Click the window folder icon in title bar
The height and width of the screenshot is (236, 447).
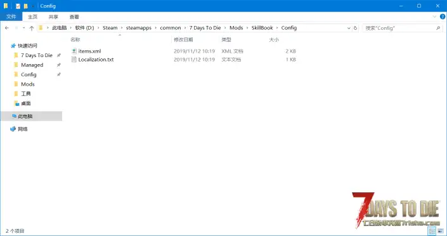[6, 6]
